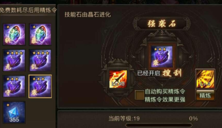Click the refinement progress bar
The width and height of the screenshot is (222, 128).
[159, 125]
